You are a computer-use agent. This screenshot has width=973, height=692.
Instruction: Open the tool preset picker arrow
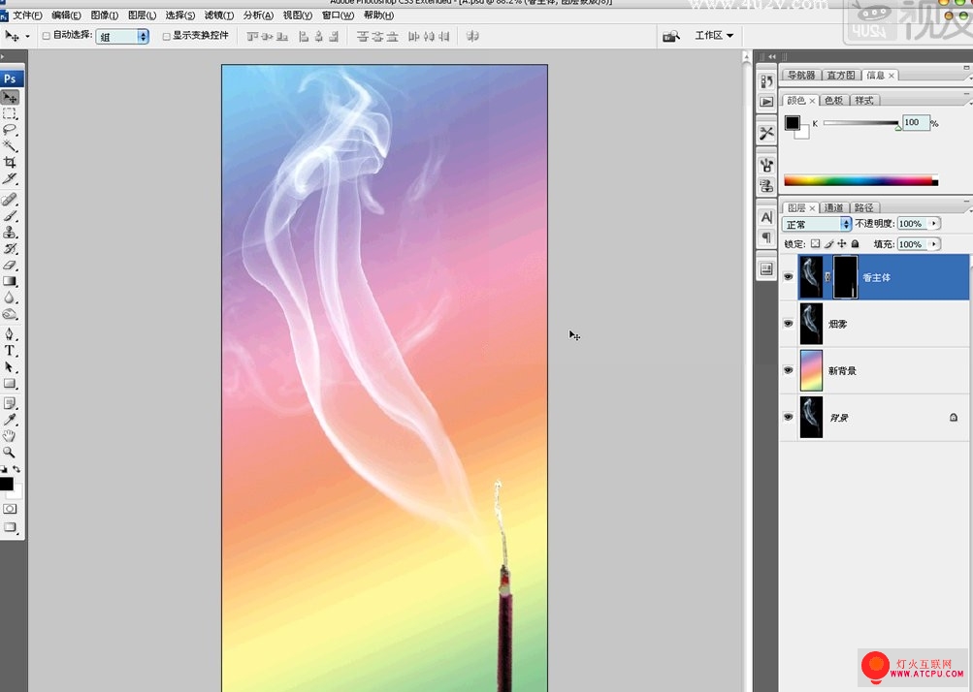tap(27, 37)
